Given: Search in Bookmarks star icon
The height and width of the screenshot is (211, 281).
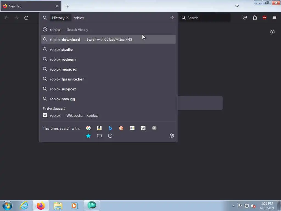Looking at the screenshot, I should [88, 136].
